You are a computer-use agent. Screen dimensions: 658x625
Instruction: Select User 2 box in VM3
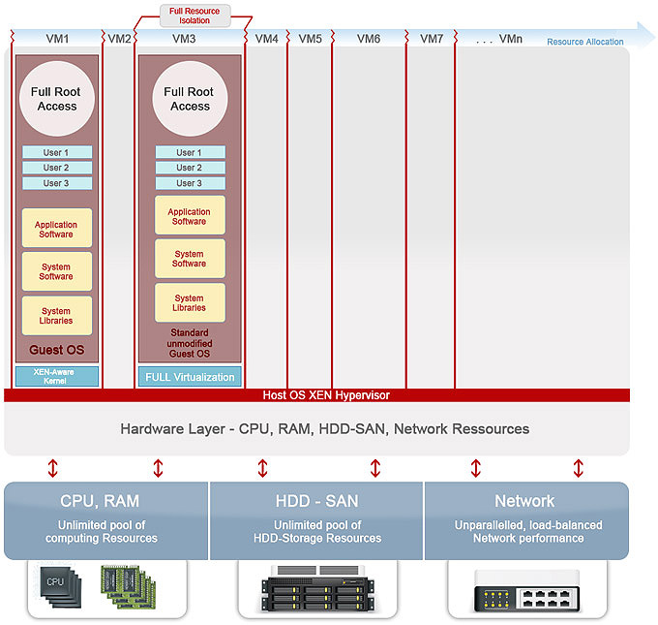[190, 168]
